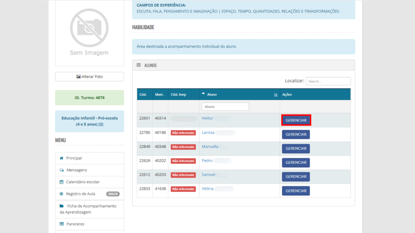Click the folder icon for Ficha de Acompanhamento
The height and width of the screenshot is (233, 415).
(62, 206)
